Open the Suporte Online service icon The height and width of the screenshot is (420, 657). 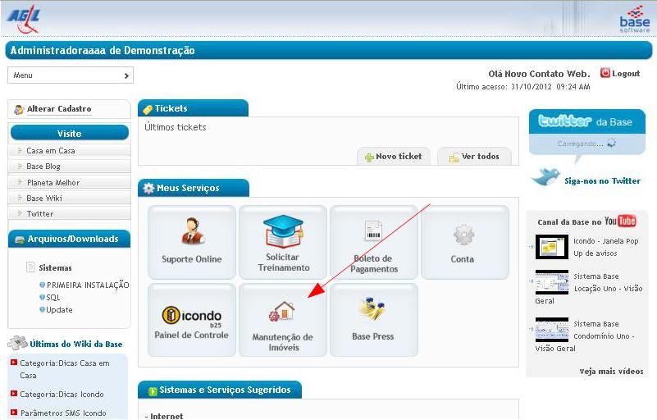tap(192, 231)
